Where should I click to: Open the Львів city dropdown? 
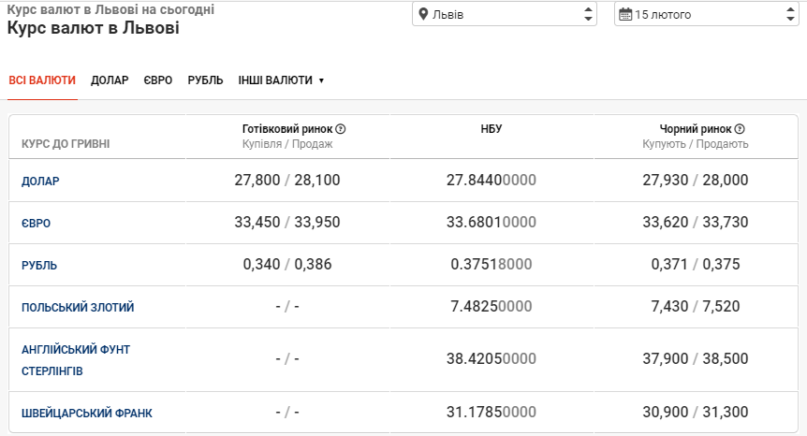[505, 14]
